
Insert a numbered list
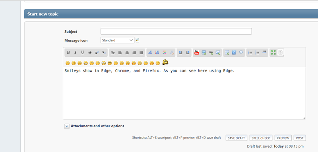pyautogui.click(x=257, y=53)
